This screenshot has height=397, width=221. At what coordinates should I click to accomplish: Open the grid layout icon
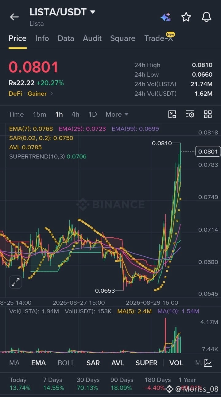point(208,114)
